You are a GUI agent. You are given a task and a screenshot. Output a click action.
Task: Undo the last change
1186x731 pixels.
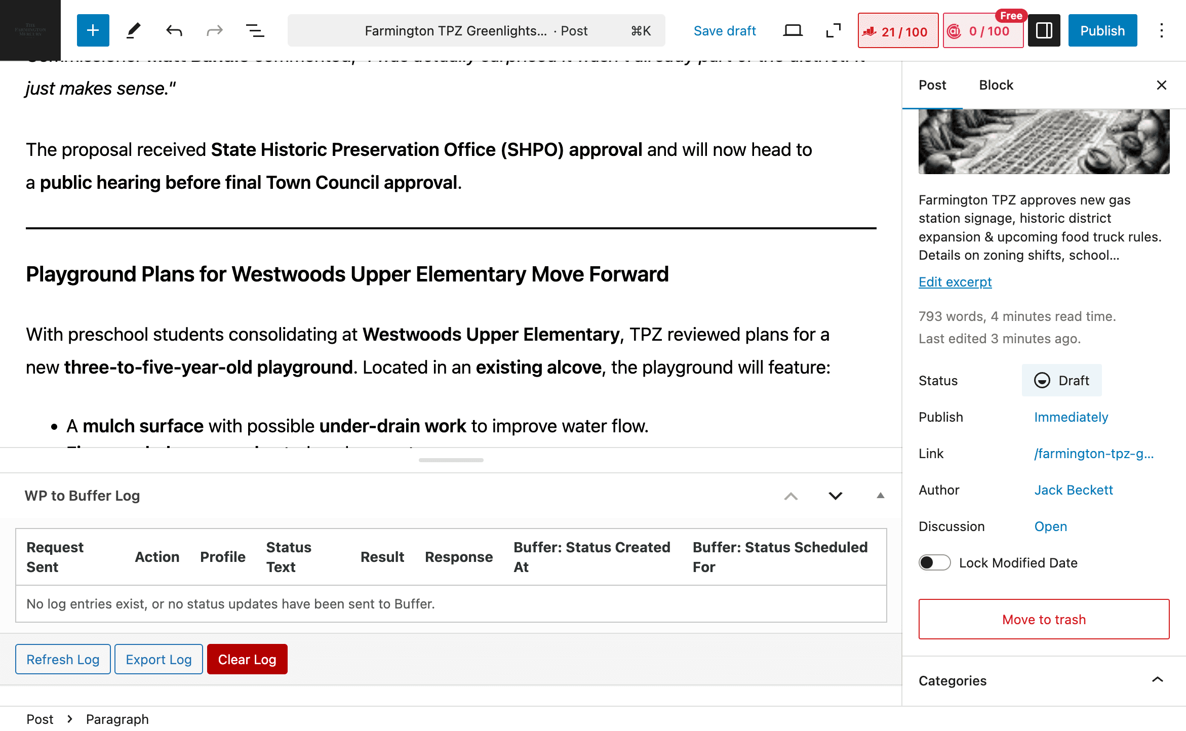[174, 30]
